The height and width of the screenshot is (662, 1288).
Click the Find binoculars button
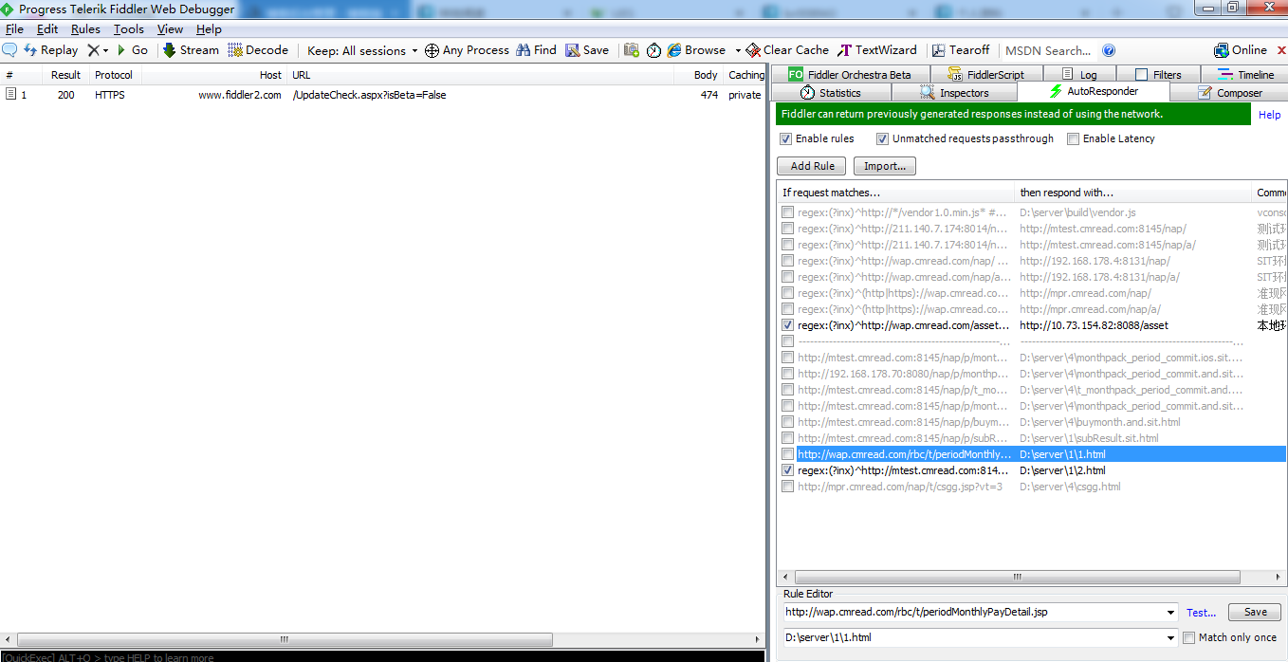pyautogui.click(x=536, y=50)
